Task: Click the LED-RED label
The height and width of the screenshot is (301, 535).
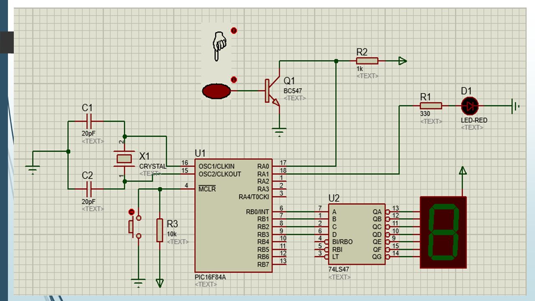Action: tap(474, 120)
